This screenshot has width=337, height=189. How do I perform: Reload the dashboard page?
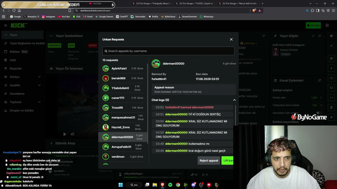14,10
